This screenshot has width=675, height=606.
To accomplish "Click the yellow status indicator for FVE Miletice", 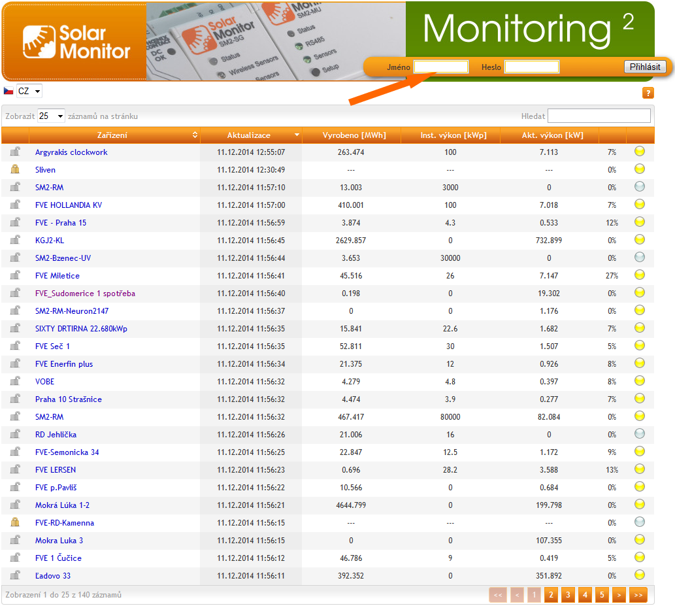I will click(x=640, y=275).
